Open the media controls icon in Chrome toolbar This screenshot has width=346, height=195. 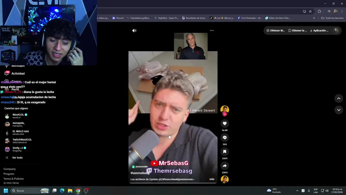pyautogui.click(x=329, y=11)
